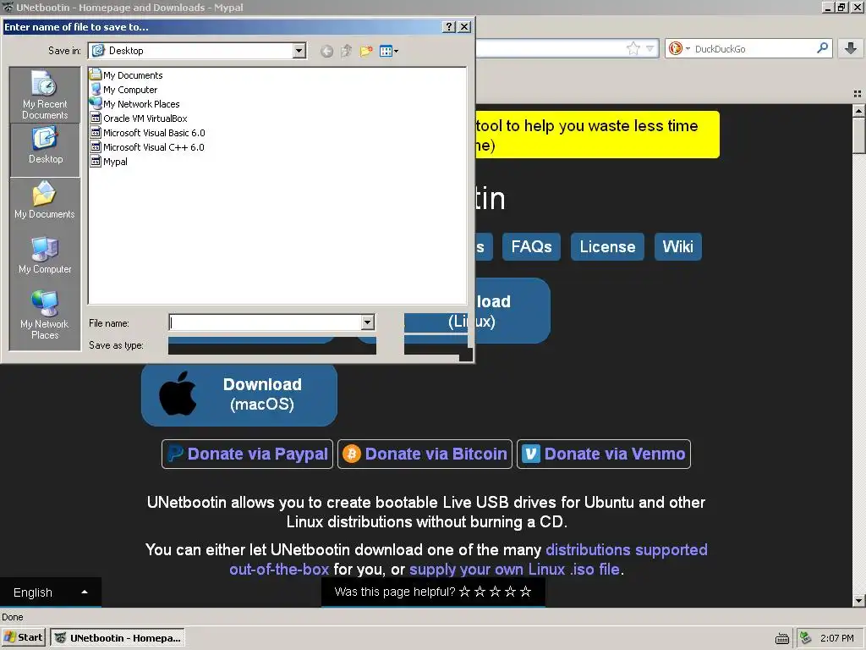Click the Download (Linux) button

[x=512, y=311]
